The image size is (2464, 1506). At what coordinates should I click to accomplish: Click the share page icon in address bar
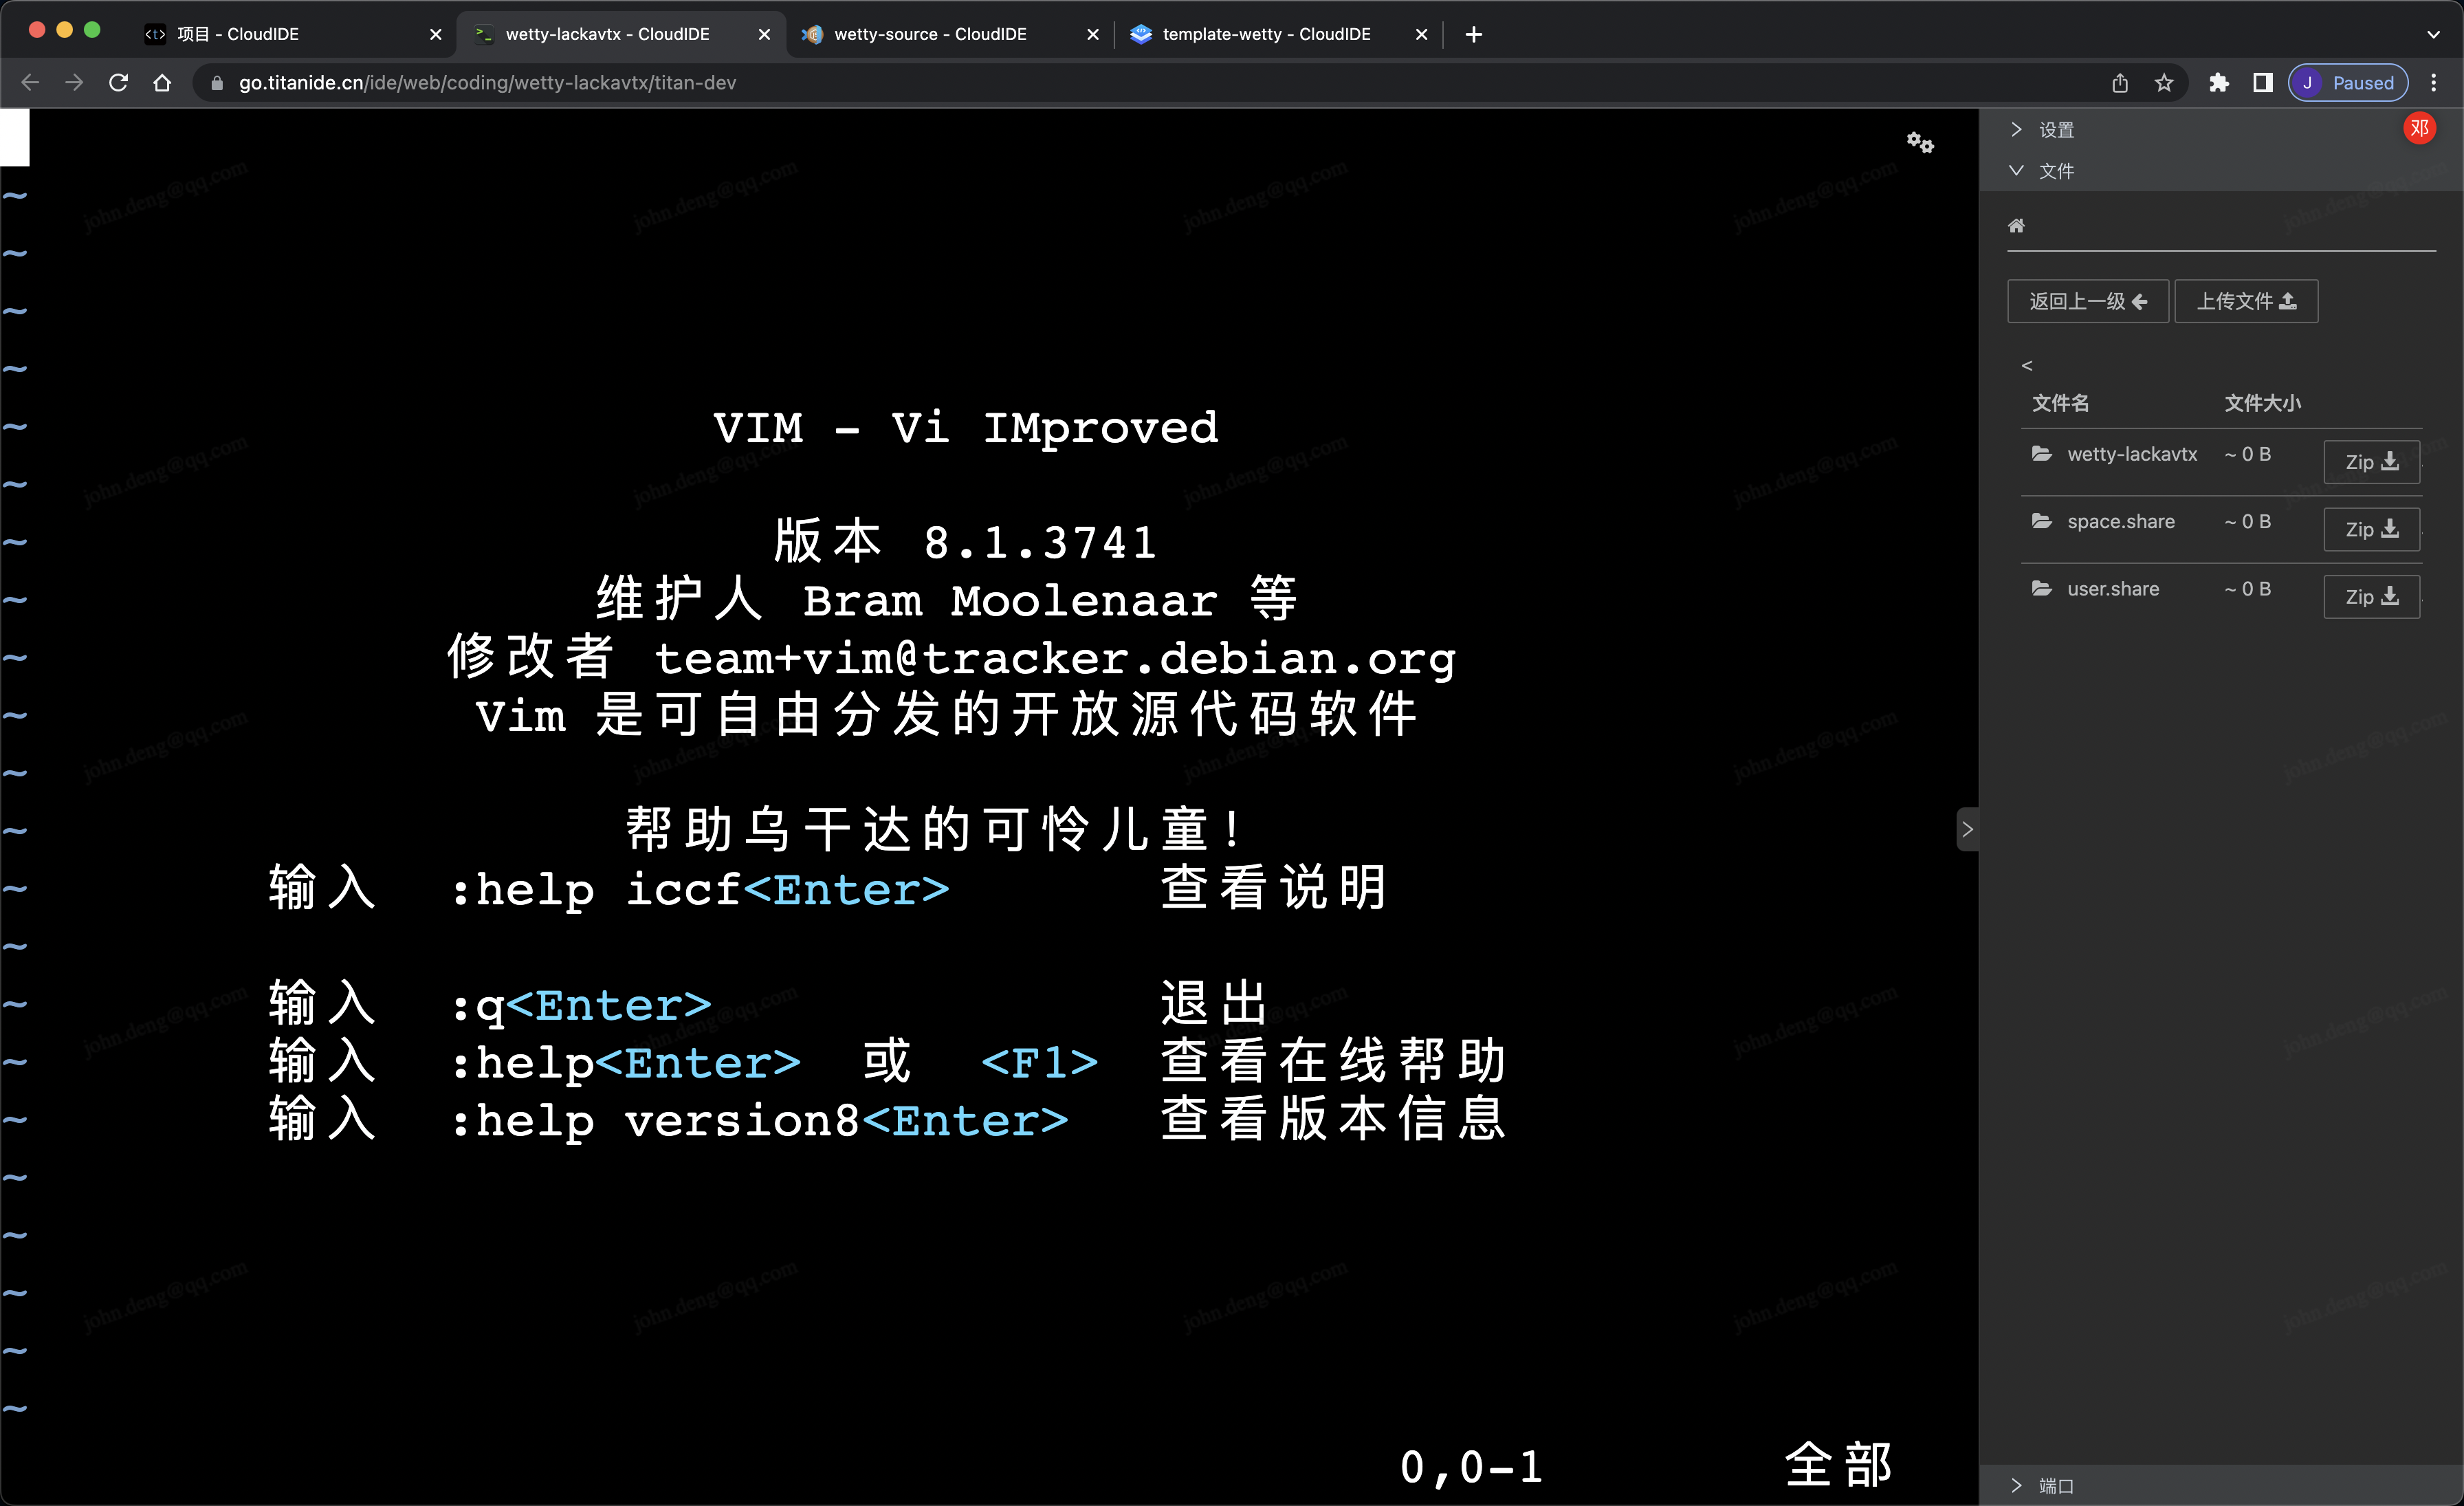tap(2120, 83)
